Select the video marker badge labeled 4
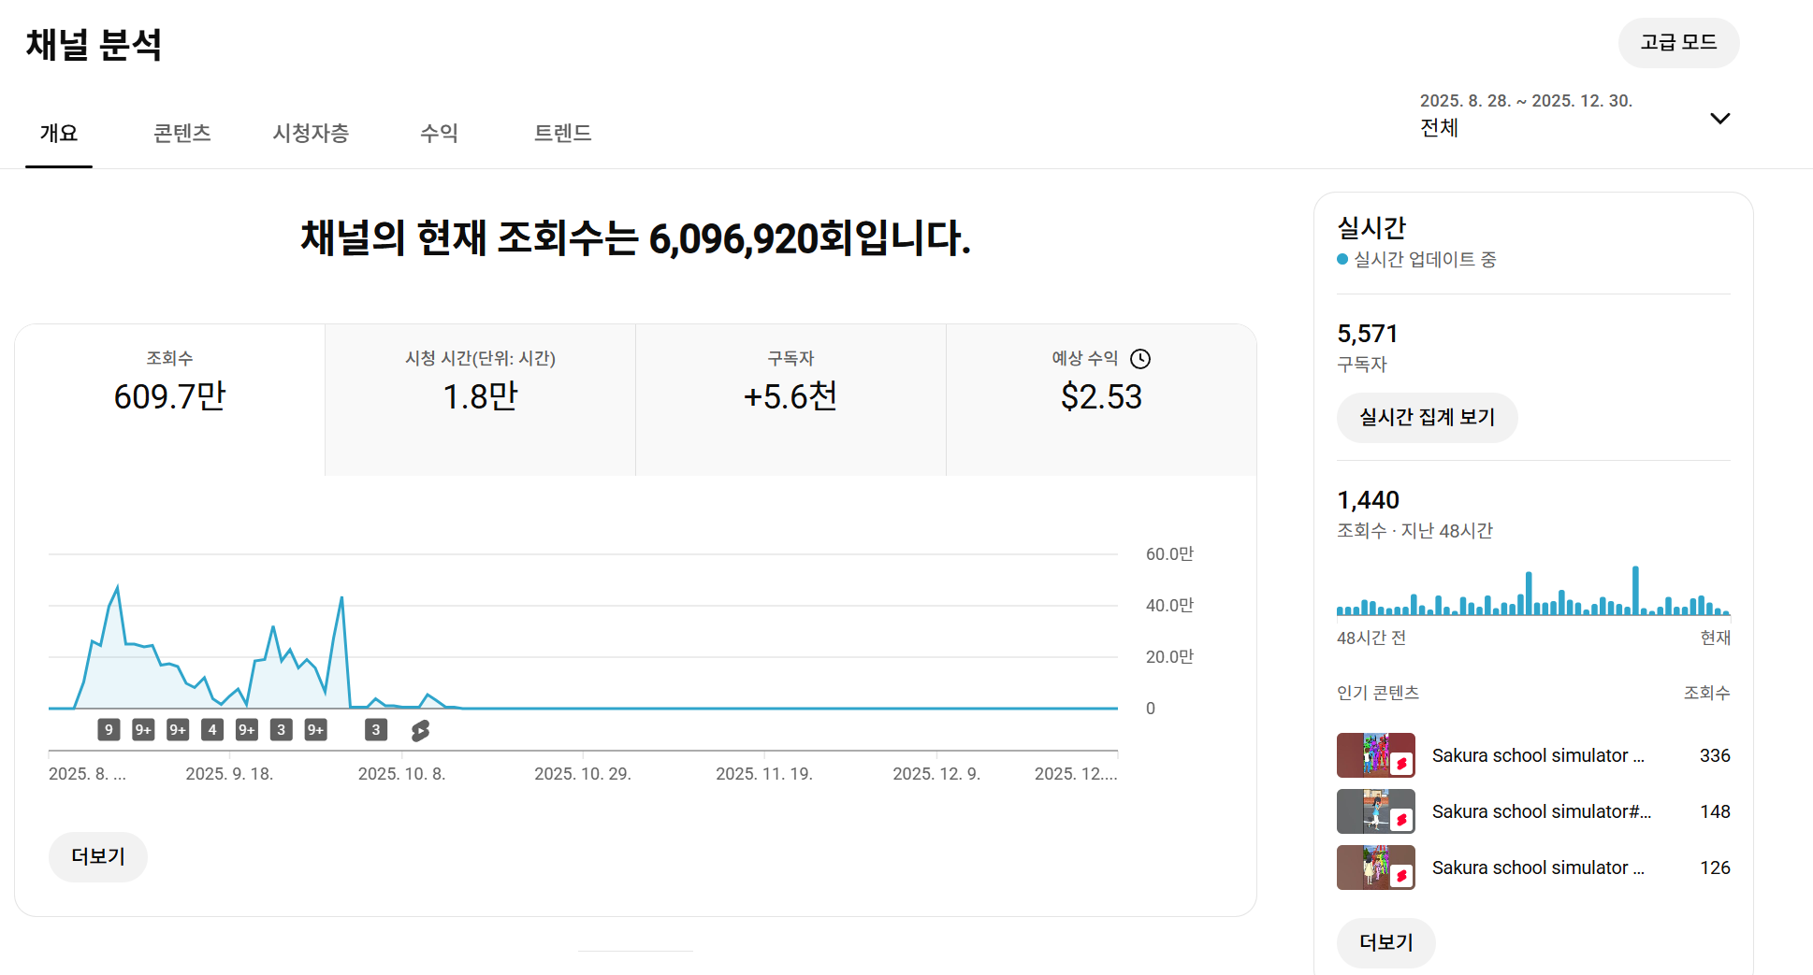This screenshot has height=975, width=1813. click(212, 730)
